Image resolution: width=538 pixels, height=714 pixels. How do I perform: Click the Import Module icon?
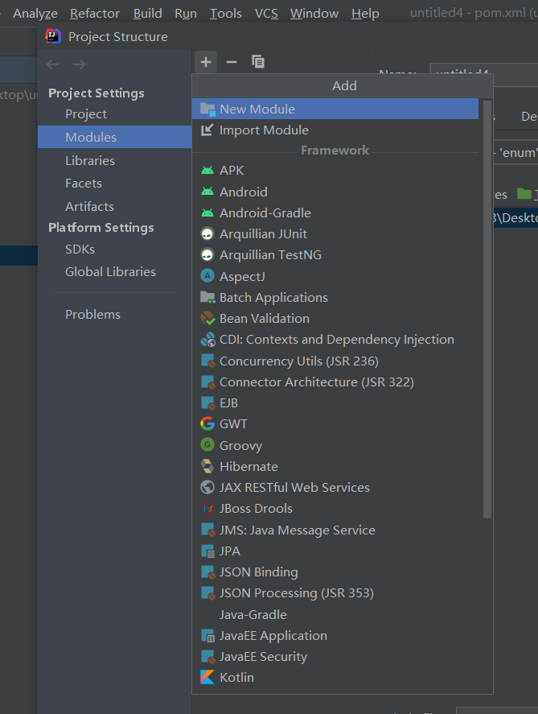(x=207, y=130)
